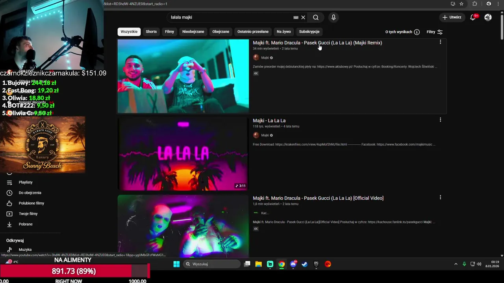
Task: Select the Obejrzane filter chip
Action: (220, 31)
